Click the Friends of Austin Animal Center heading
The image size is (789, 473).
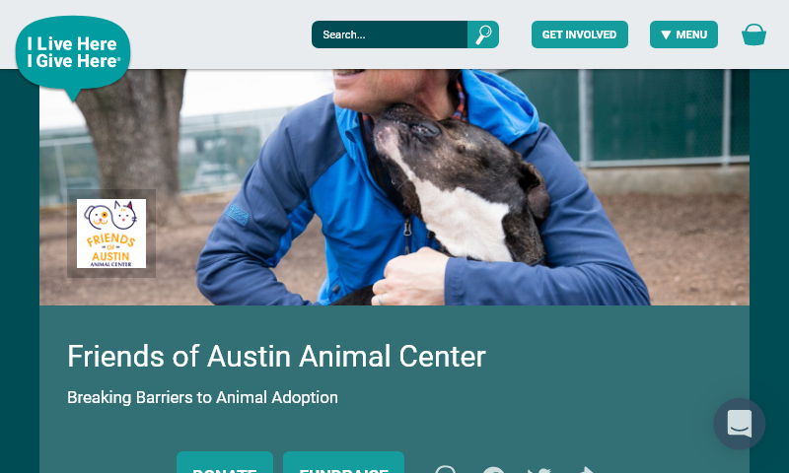pos(277,356)
